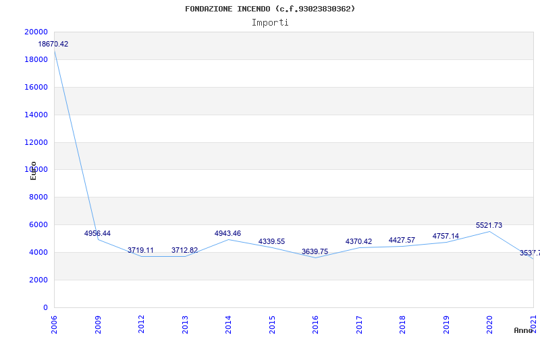The height and width of the screenshot is (337, 540).
Task: Select the 2020 x-axis year label
Action: 489,323
